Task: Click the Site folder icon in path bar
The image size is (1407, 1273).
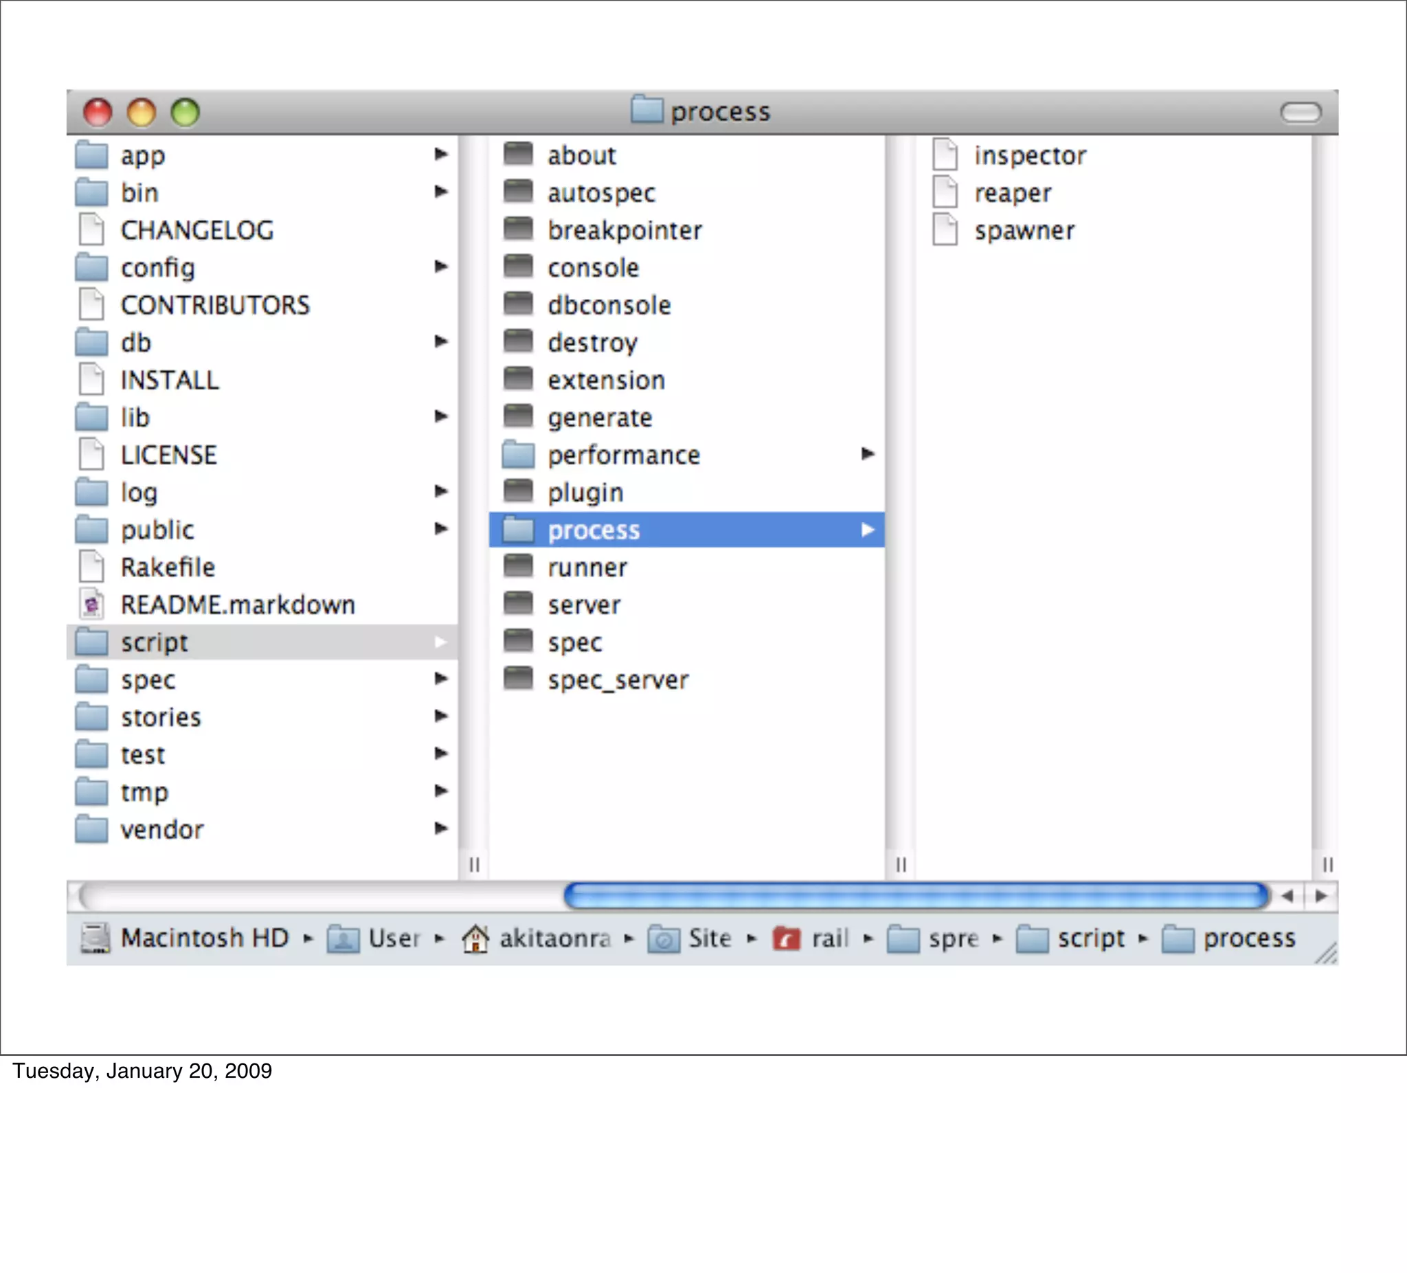Action: [x=663, y=938]
